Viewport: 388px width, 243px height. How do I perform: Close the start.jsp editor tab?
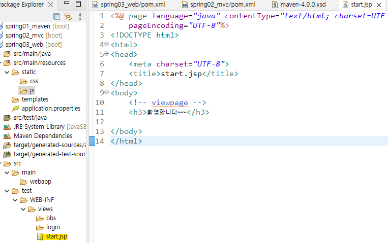(x=379, y=5)
